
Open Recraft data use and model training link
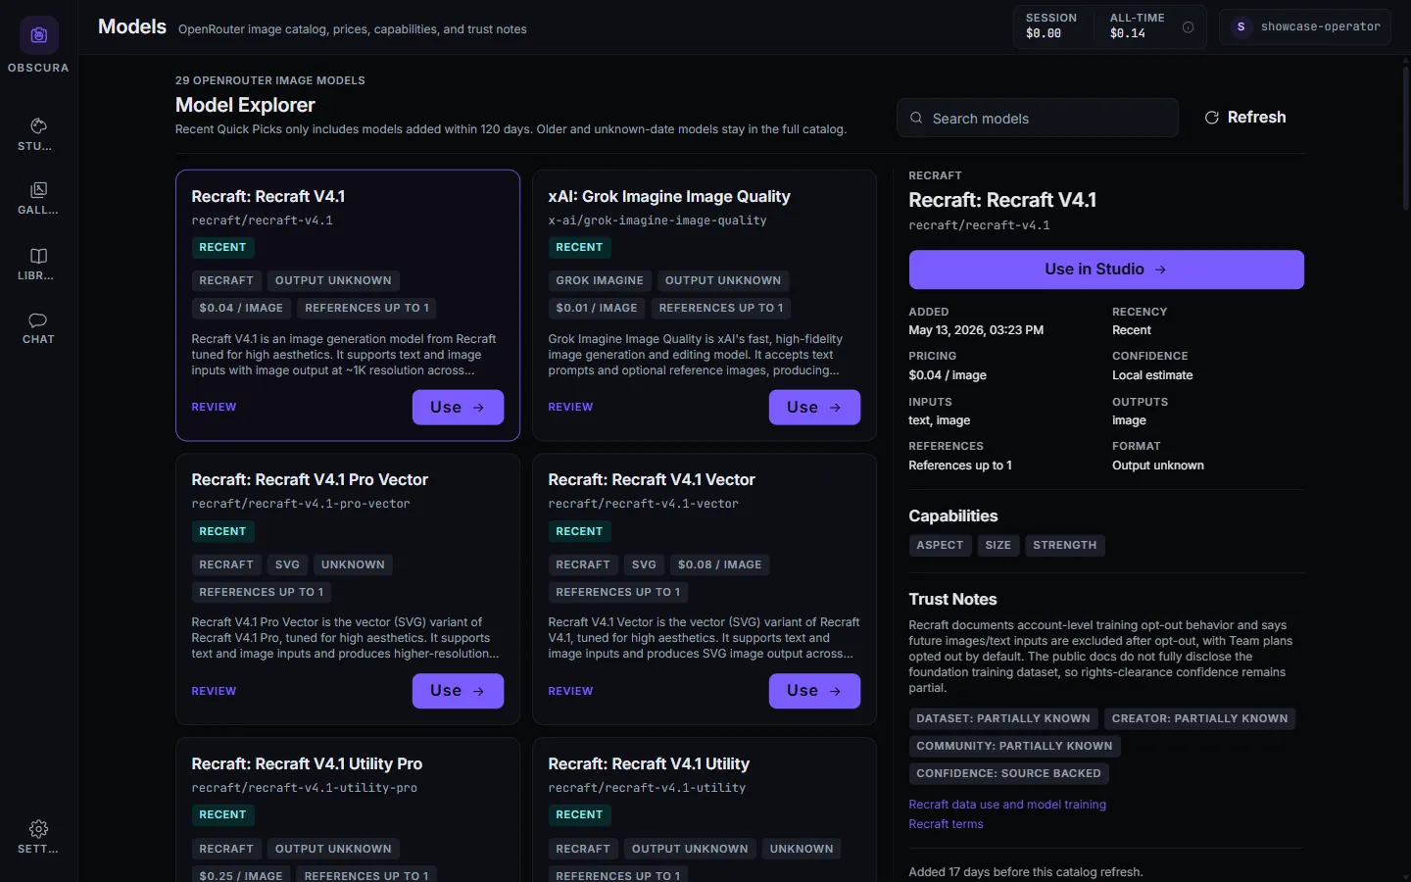point(1007,805)
